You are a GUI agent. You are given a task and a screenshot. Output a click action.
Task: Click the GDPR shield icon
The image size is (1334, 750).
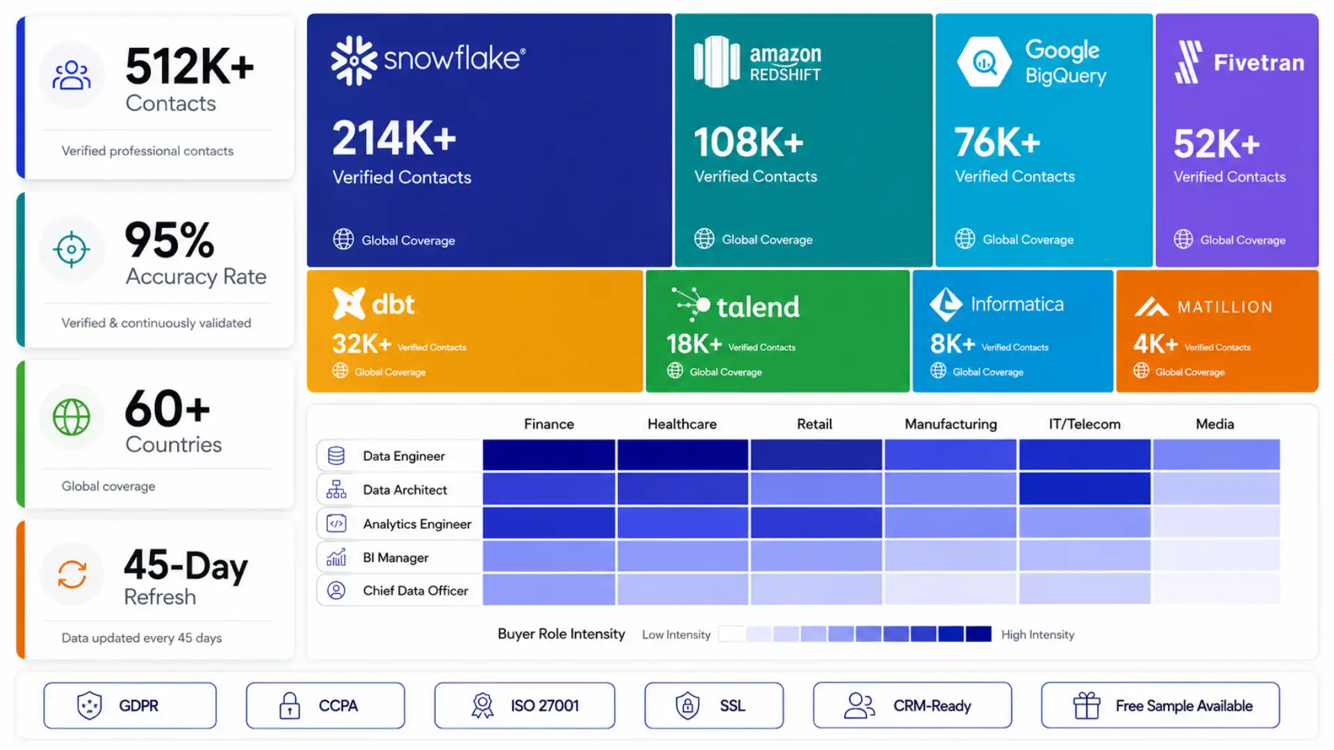coord(90,706)
